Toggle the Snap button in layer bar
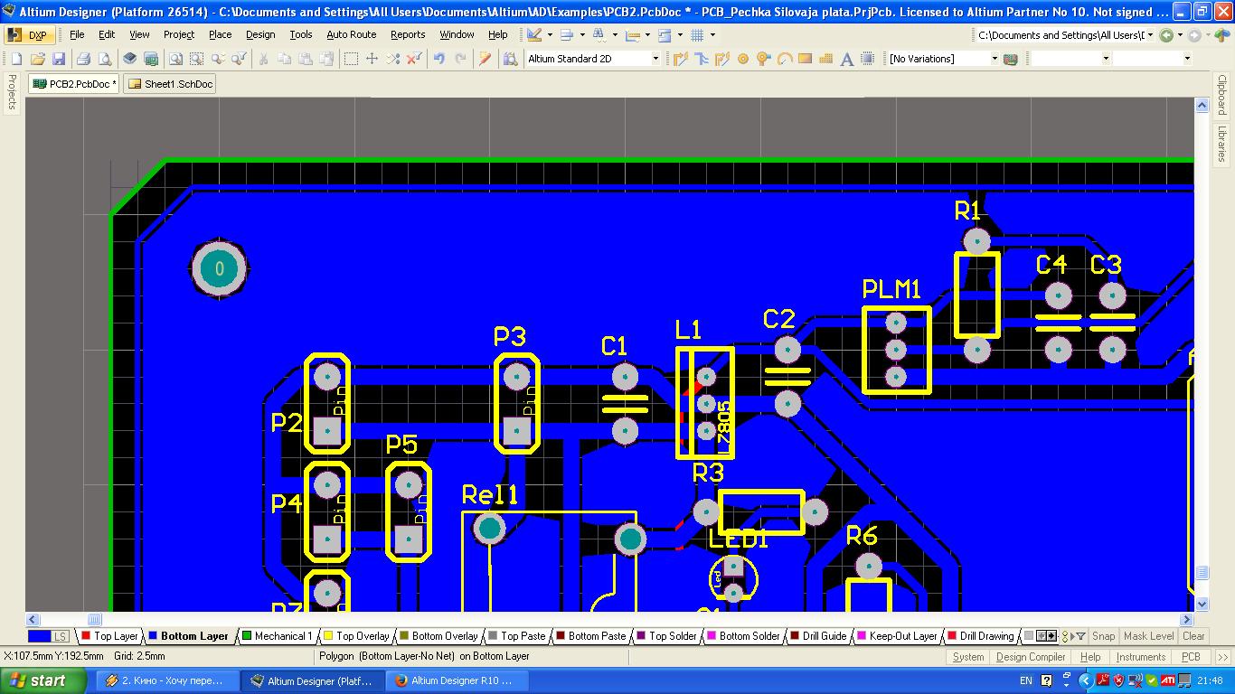Viewport: 1235px width, 694px height. (x=1103, y=636)
